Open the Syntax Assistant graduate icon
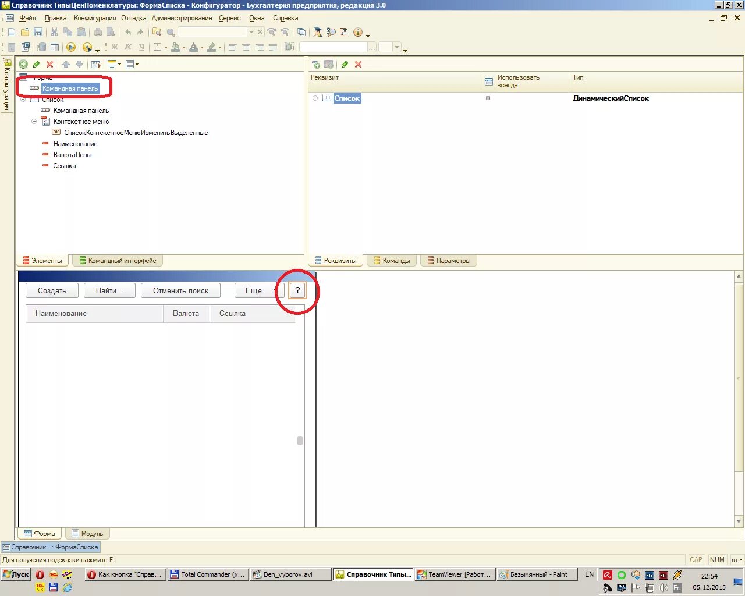 click(318, 33)
